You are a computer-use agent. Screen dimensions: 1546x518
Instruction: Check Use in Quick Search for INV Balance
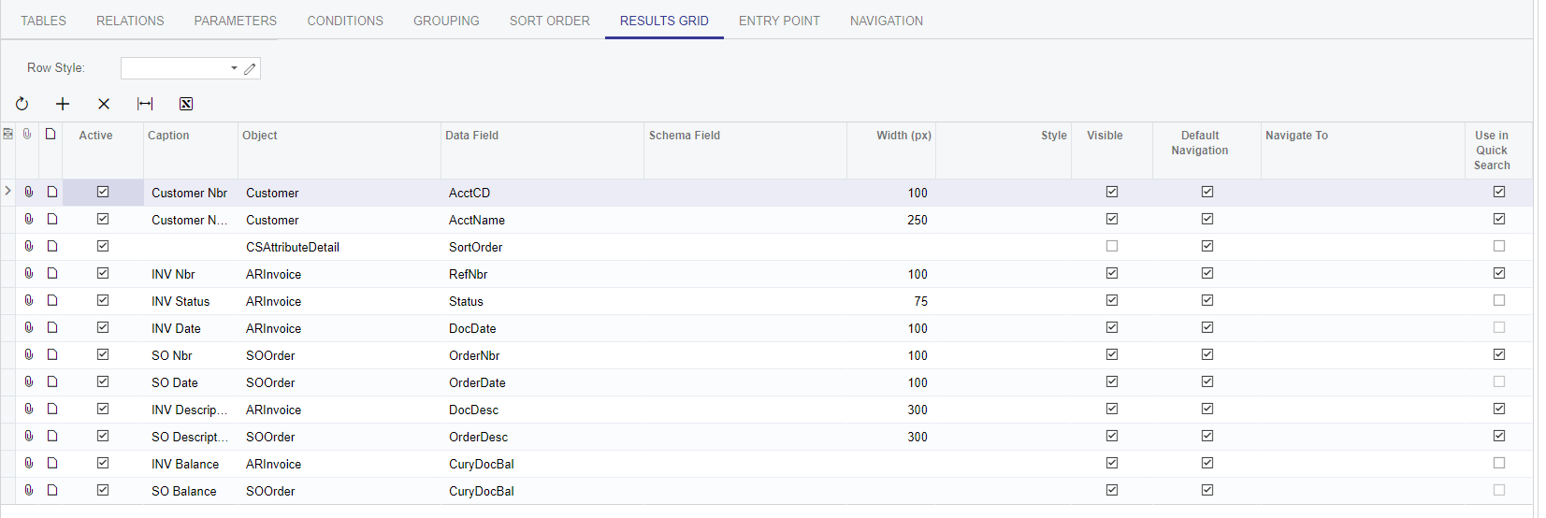(1499, 463)
